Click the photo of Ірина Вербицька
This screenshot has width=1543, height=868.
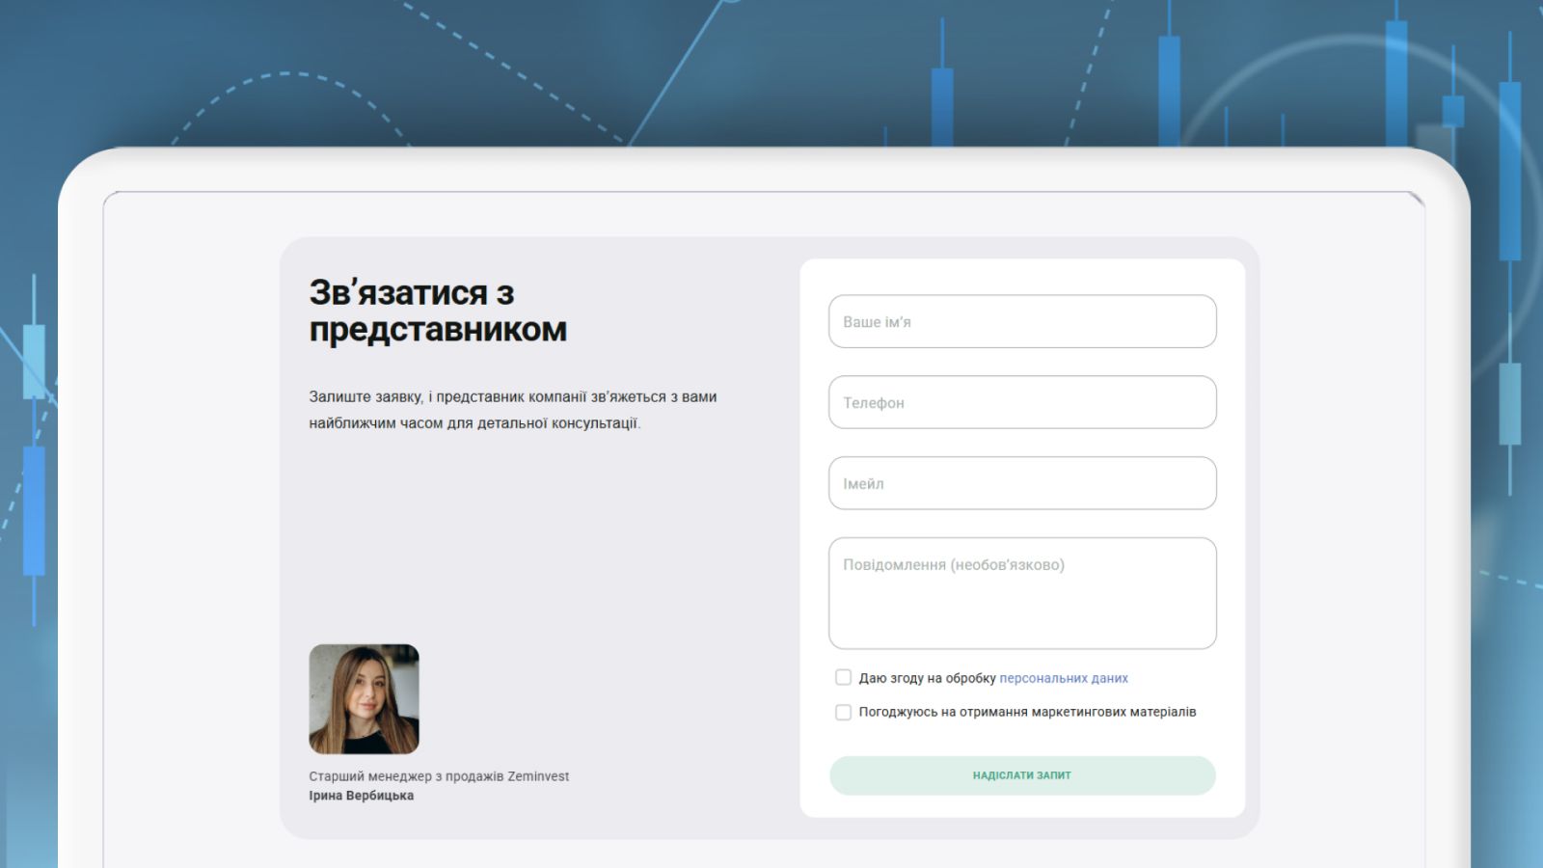364,699
